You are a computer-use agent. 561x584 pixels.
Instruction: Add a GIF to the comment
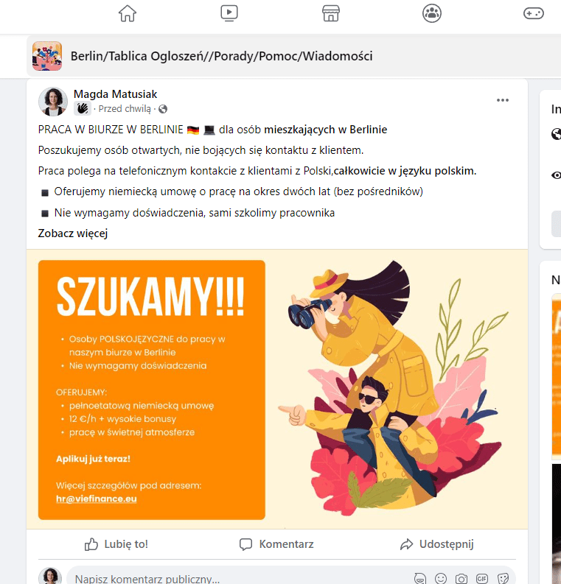point(482,578)
